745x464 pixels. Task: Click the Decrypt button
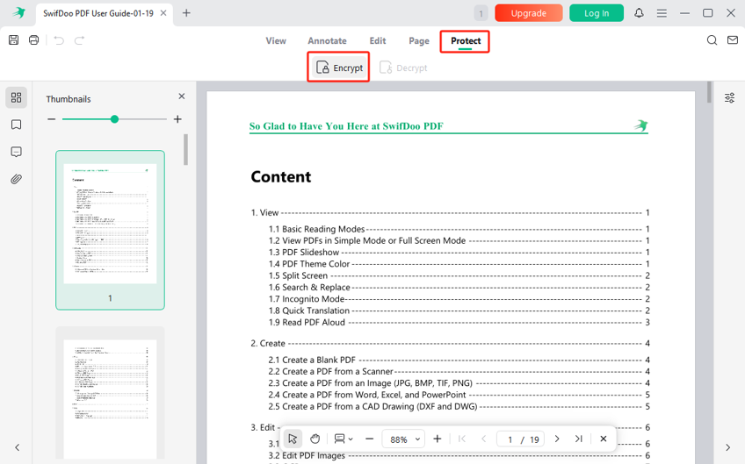[403, 68]
